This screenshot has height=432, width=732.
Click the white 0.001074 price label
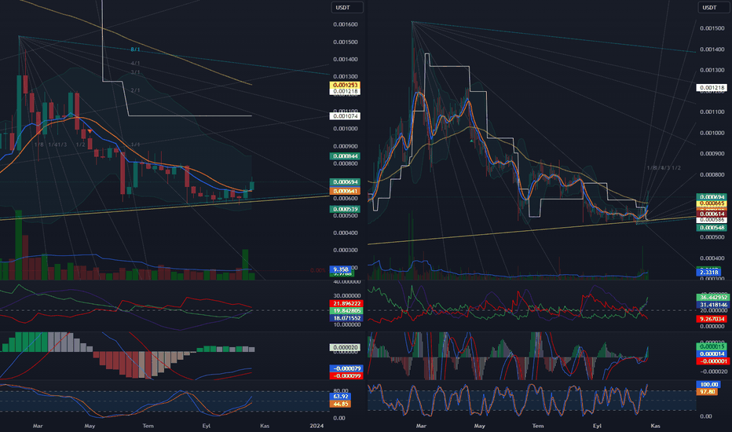pyautogui.click(x=346, y=115)
